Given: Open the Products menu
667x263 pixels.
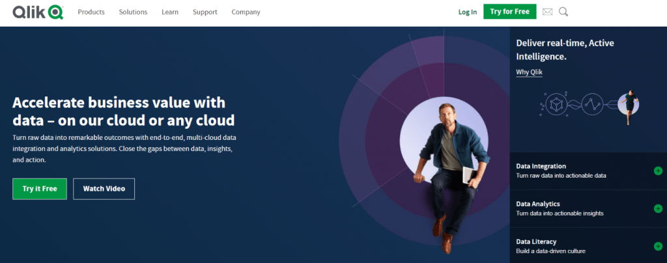Looking at the screenshot, I should pyautogui.click(x=91, y=12).
